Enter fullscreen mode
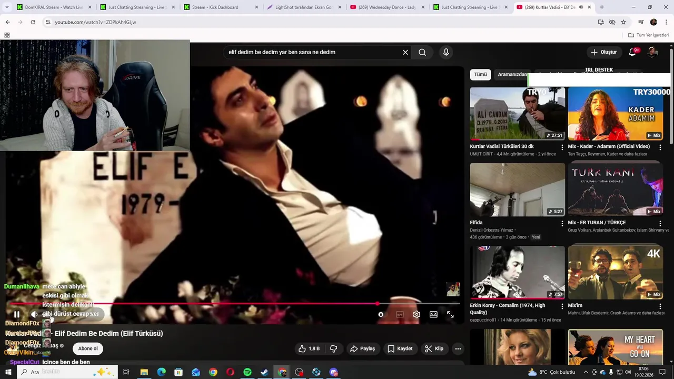This screenshot has width=674, height=379. [450, 314]
